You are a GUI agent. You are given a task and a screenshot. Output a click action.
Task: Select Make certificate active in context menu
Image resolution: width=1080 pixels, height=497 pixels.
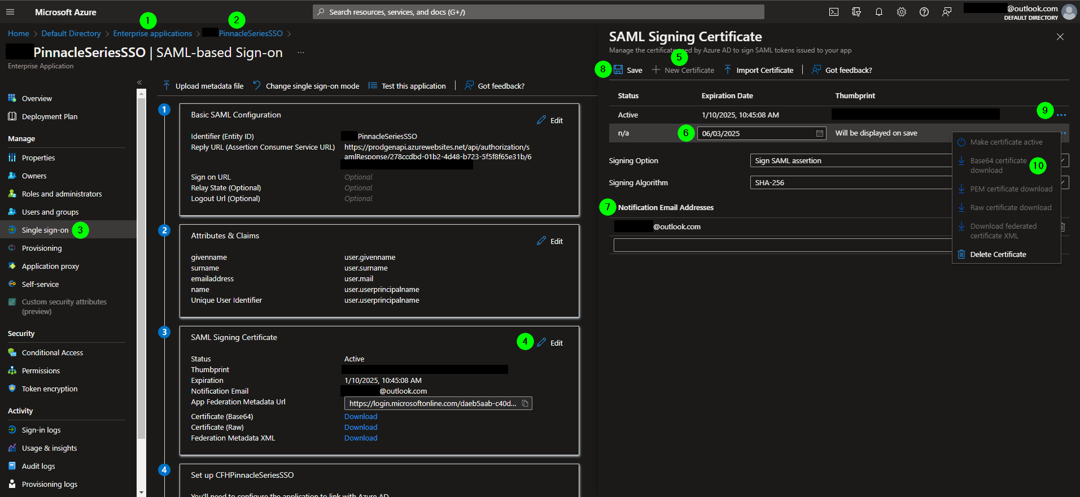pos(1006,142)
